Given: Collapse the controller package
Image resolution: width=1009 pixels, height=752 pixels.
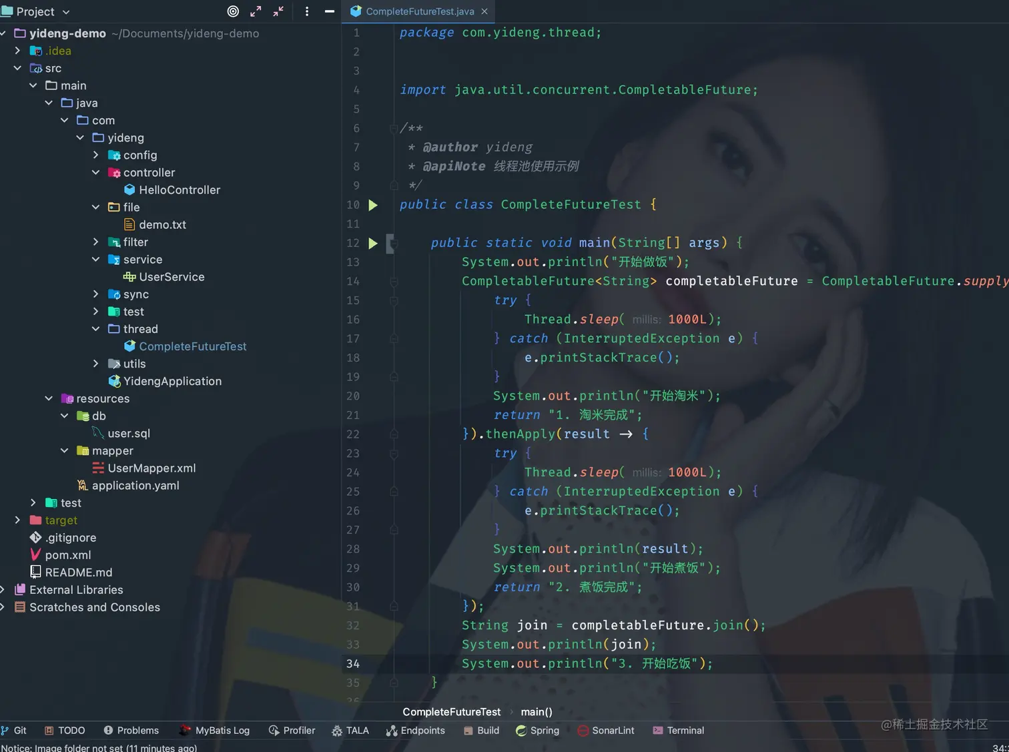Looking at the screenshot, I should (x=95, y=172).
